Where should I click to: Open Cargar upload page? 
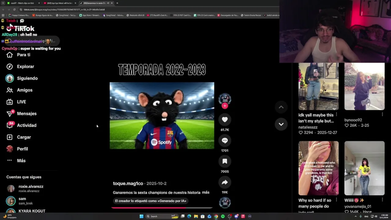[x=19, y=137]
